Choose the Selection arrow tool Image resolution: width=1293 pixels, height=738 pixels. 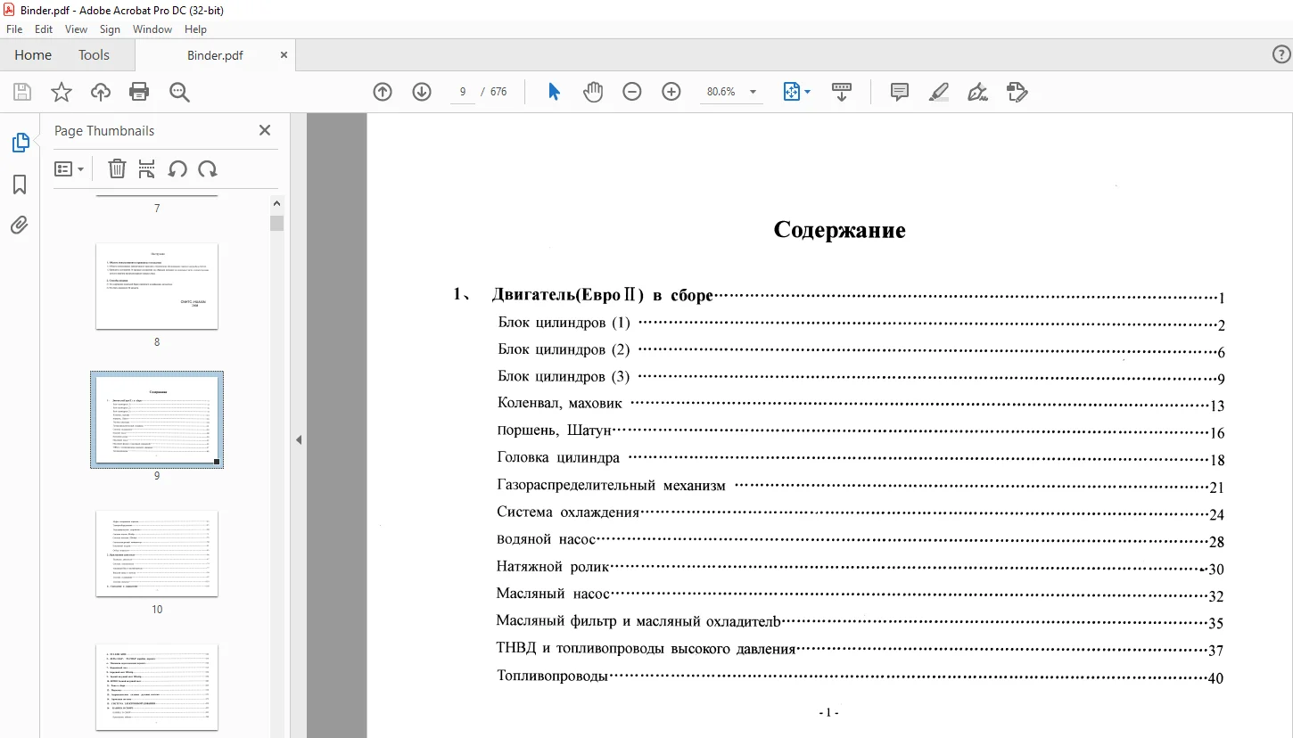coord(554,92)
